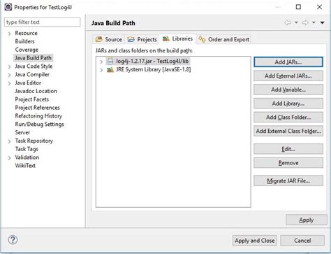
Task: Open the view menu triangle icon
Action: click(322, 22)
